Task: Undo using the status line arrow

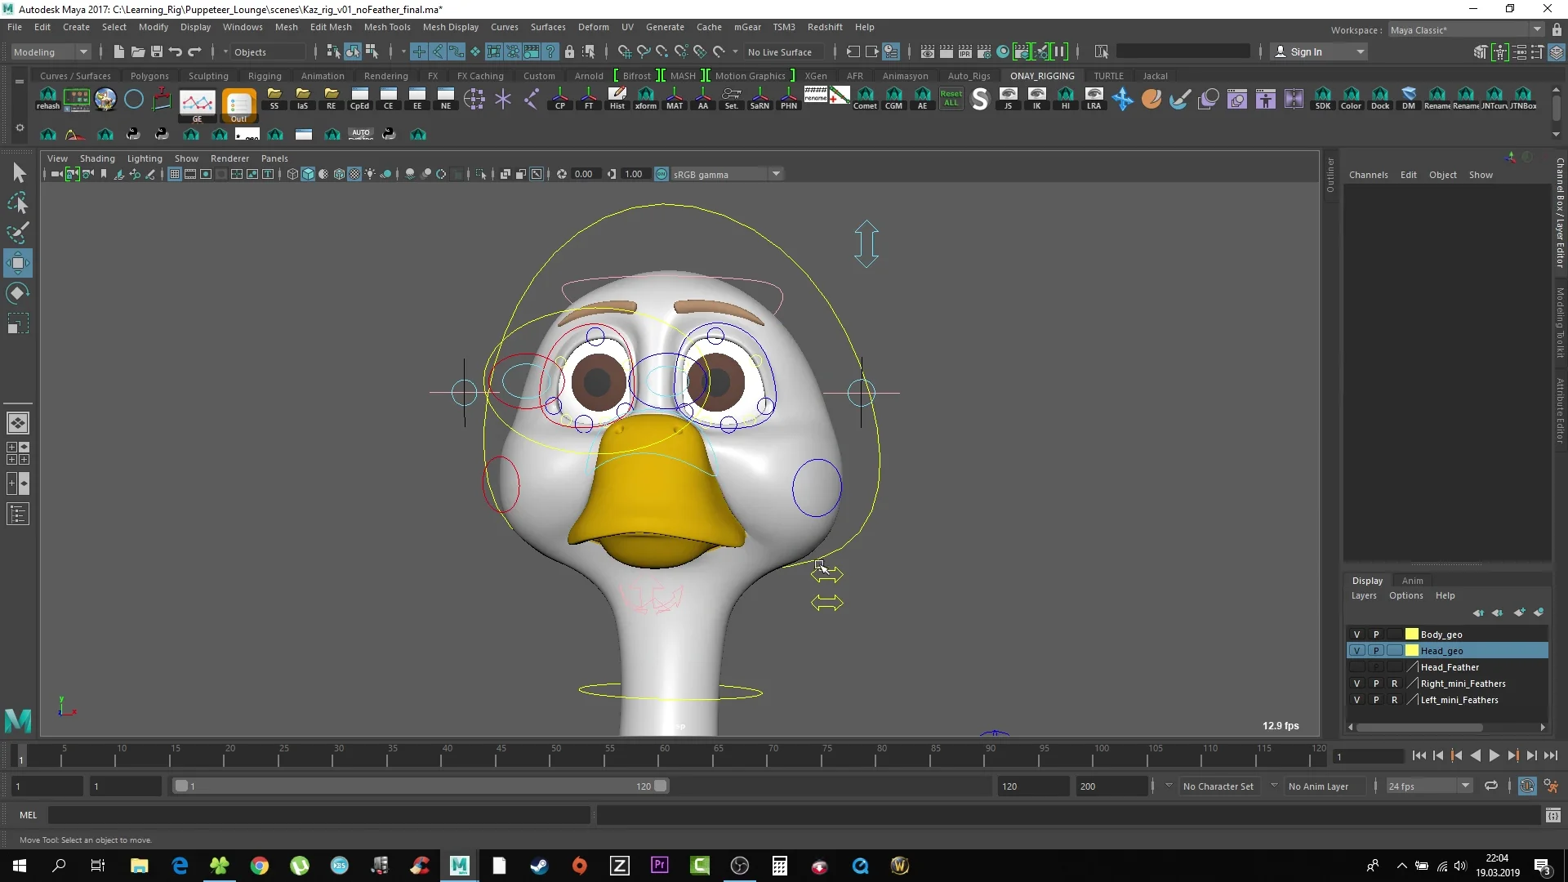Action: 175,51
